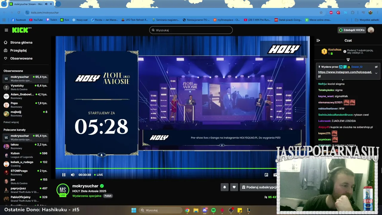Open the majkeljj channel in the sidebar
The image size is (382, 215).
[25, 113]
